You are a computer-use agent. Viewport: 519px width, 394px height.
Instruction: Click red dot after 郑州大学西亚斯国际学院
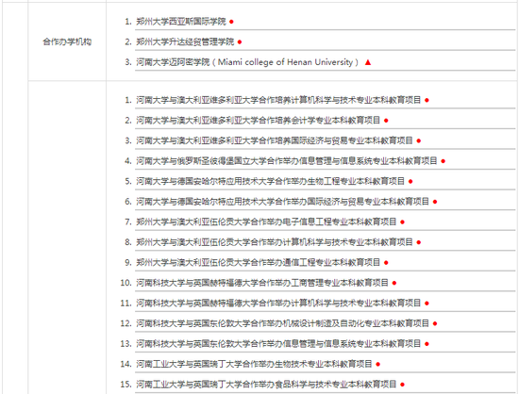[231, 22]
